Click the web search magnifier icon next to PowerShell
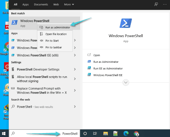The image size is (170, 137). coord(13,107)
